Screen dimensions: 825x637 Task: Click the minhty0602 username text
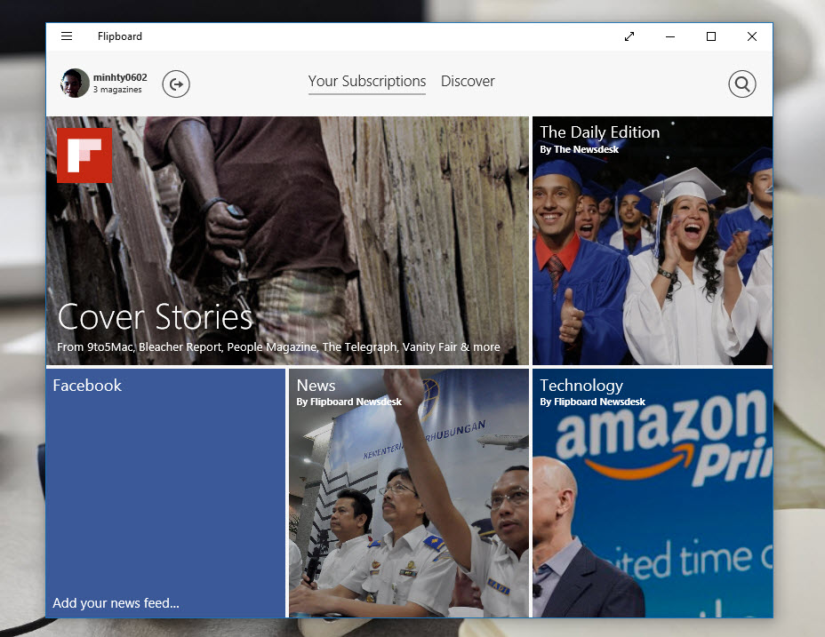point(120,77)
